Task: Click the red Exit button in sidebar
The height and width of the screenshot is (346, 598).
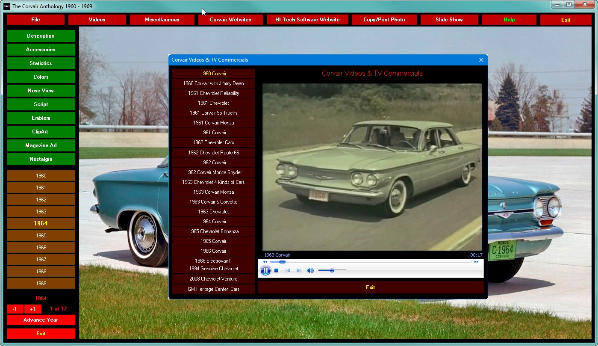Action: 41,334
